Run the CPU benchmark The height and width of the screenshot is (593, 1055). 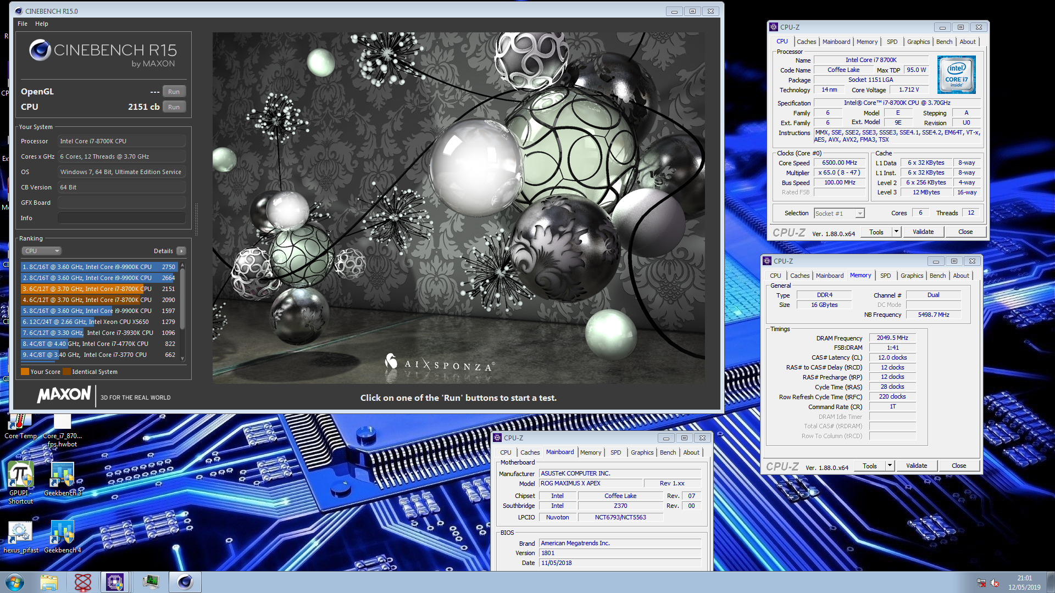tap(174, 107)
